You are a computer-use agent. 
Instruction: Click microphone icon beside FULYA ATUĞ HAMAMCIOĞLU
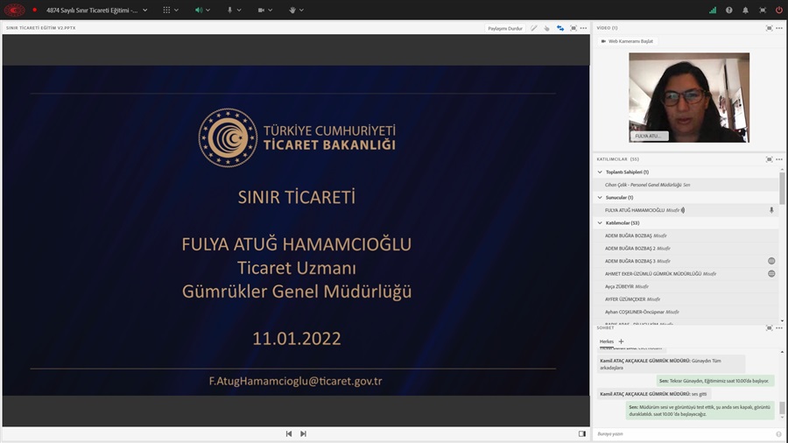771,210
